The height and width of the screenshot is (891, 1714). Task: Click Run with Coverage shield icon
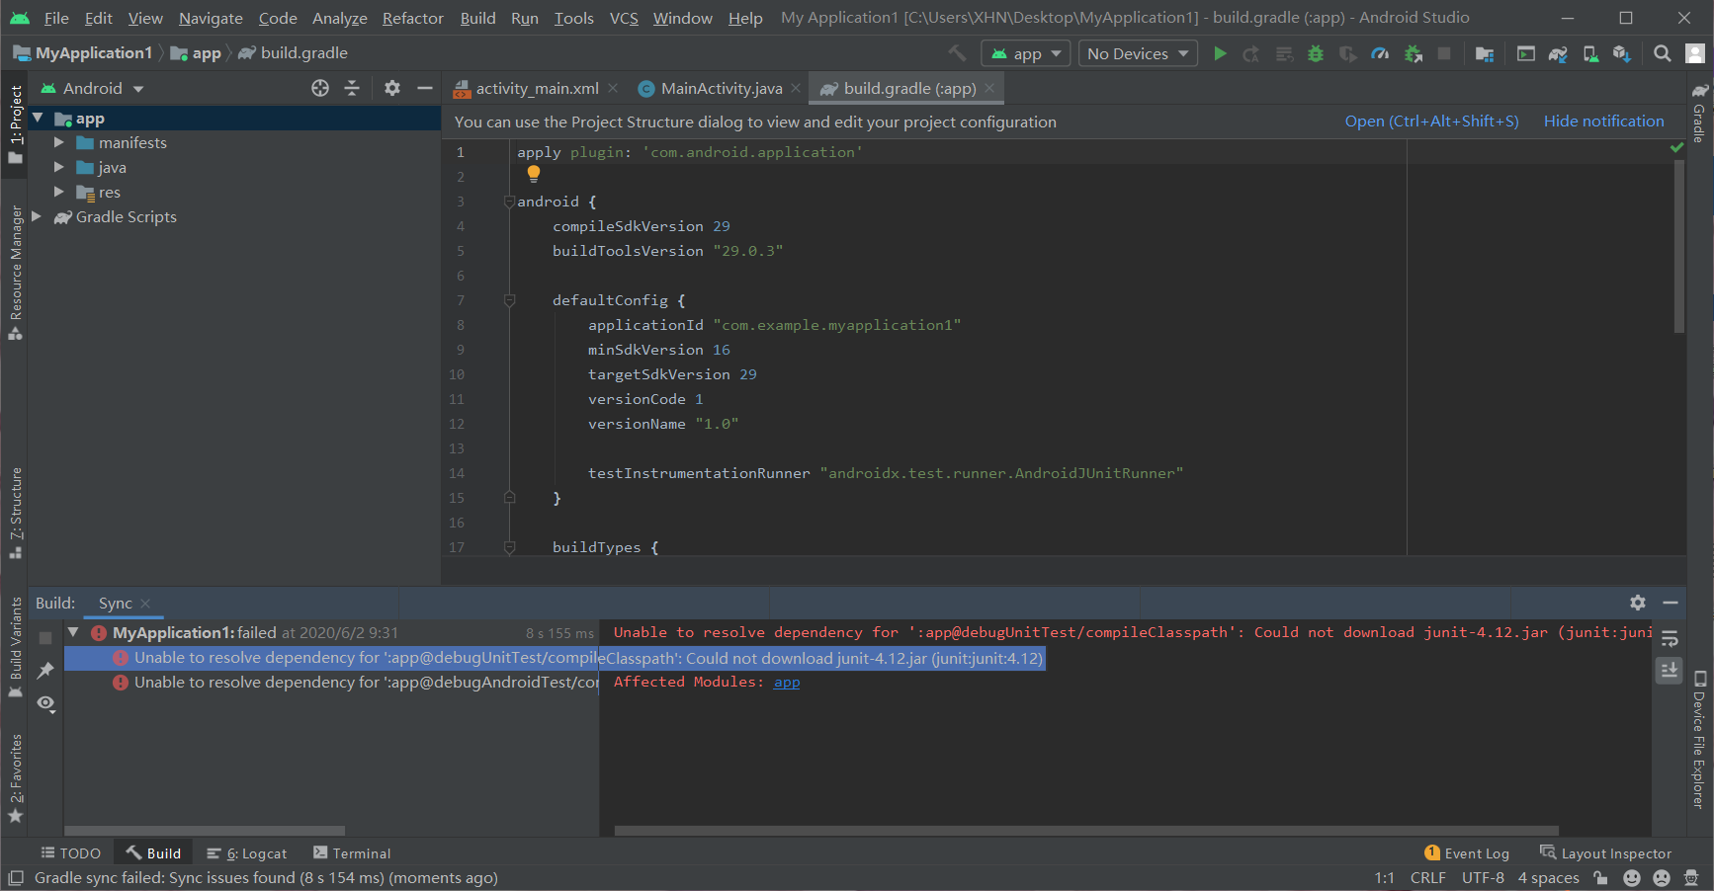pos(1347,53)
